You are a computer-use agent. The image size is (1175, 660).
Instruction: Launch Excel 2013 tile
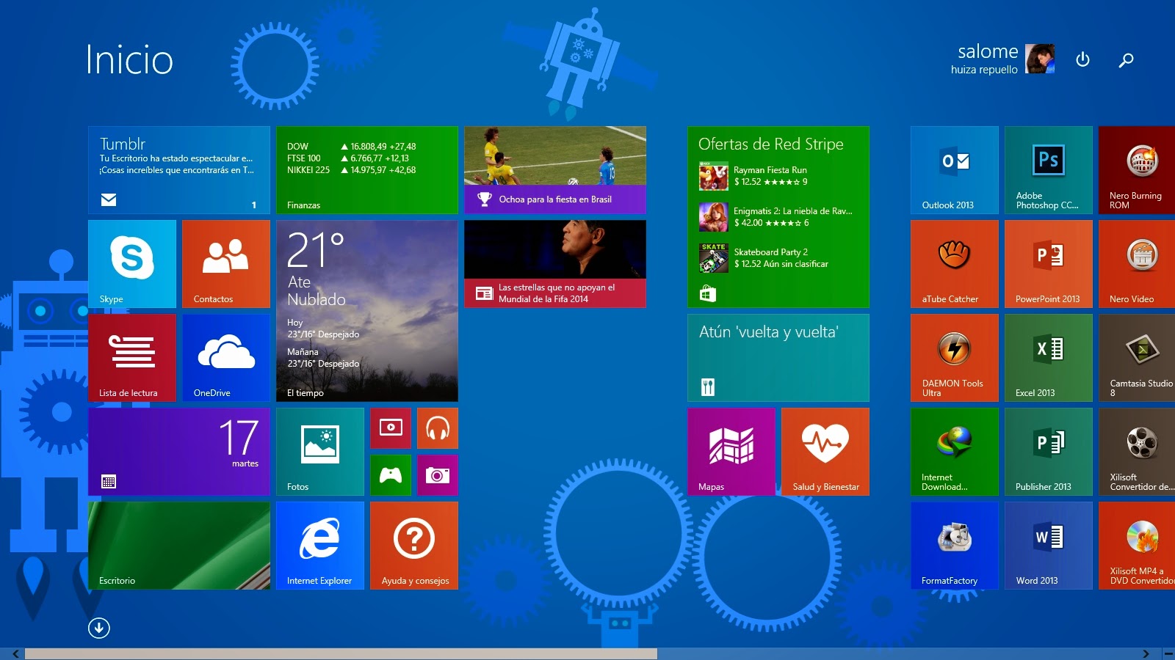click(1049, 358)
